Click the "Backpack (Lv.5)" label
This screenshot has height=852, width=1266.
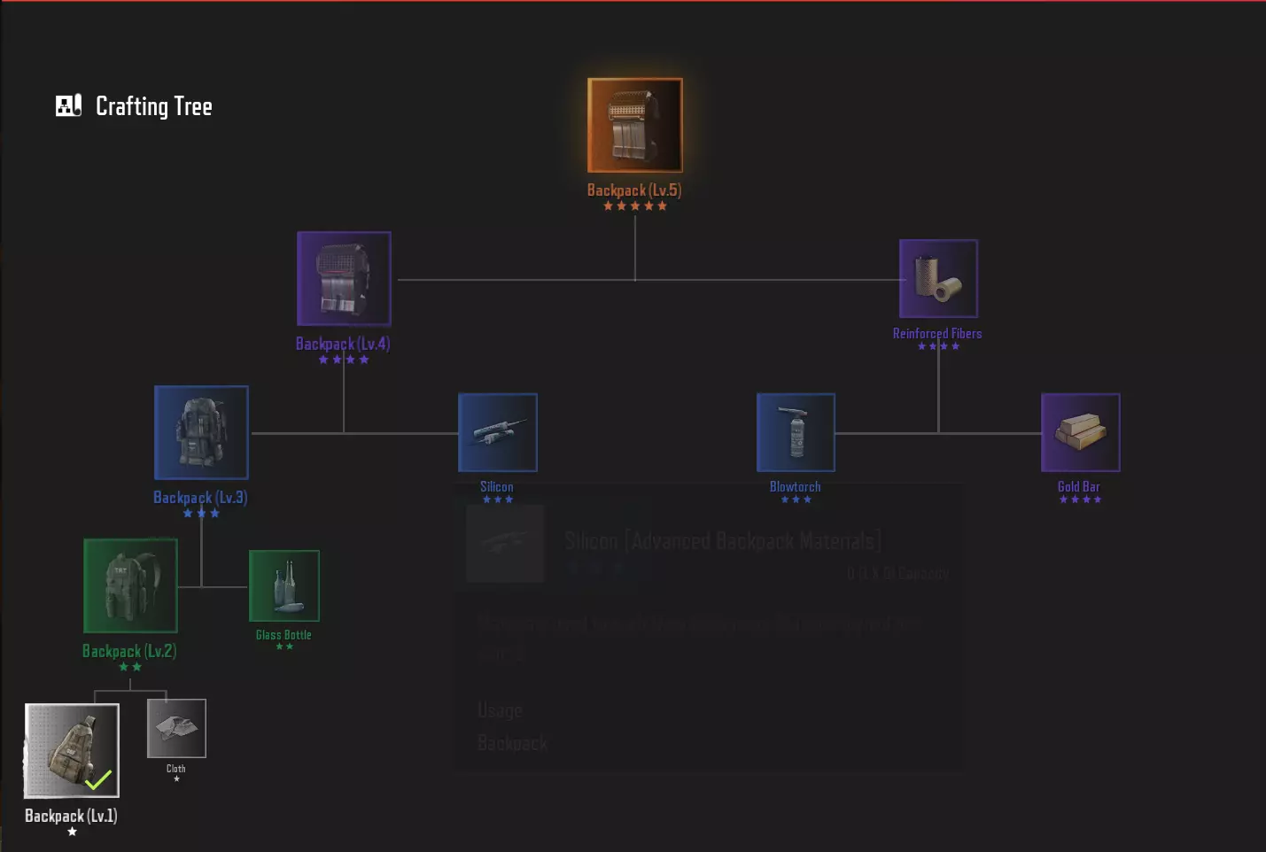[634, 190]
